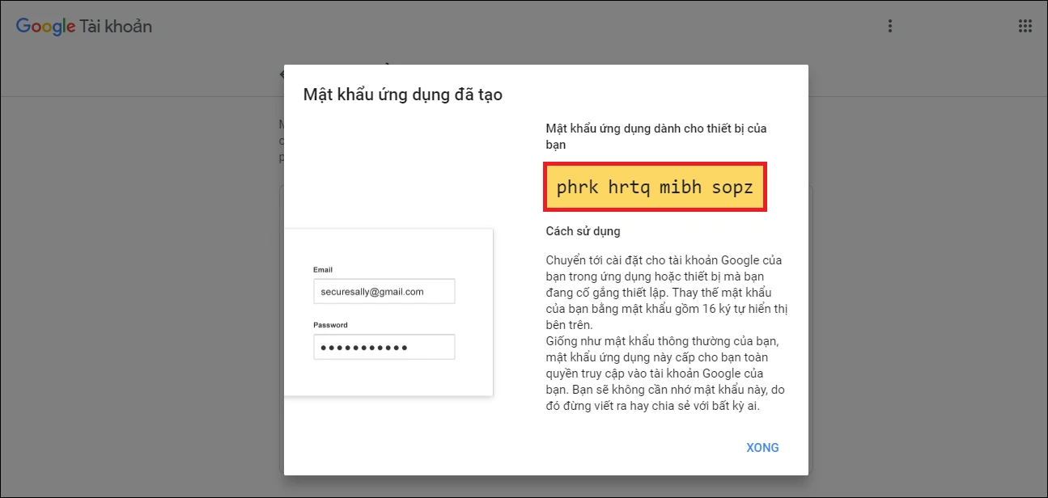The image size is (1048, 498).
Task: Click the Password label in illustration
Action: 330,325
